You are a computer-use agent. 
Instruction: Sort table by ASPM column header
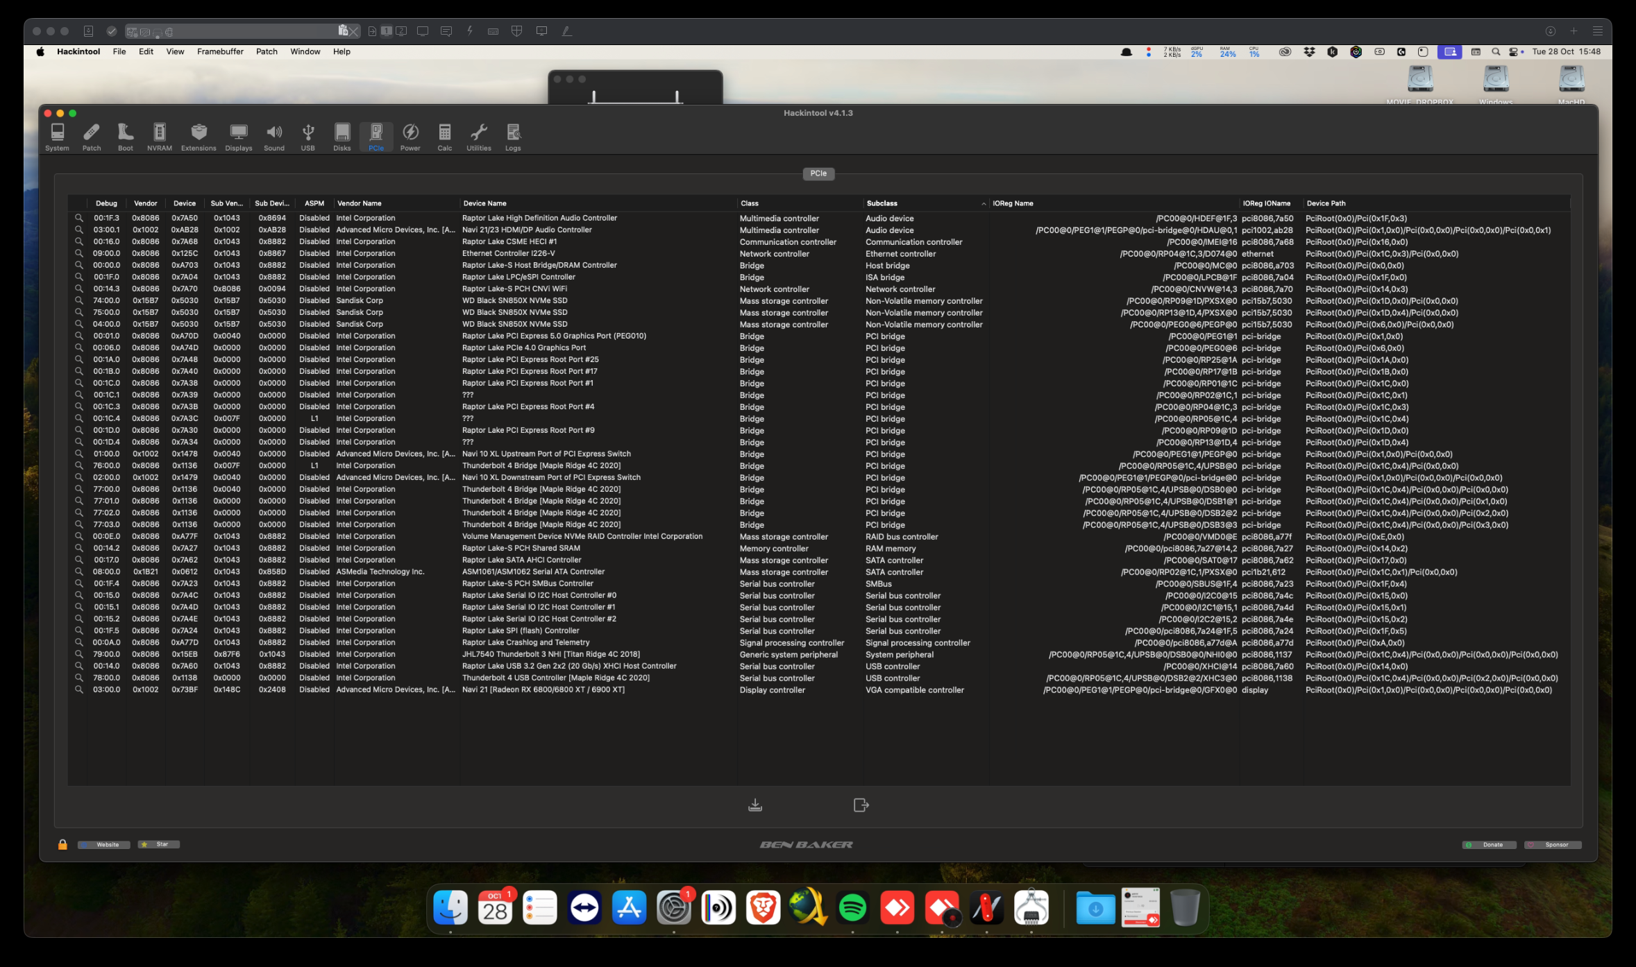click(314, 203)
